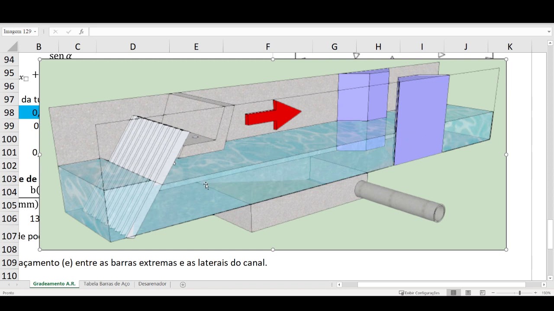Click Pronto status bar text
The height and width of the screenshot is (311, 554).
click(8, 293)
